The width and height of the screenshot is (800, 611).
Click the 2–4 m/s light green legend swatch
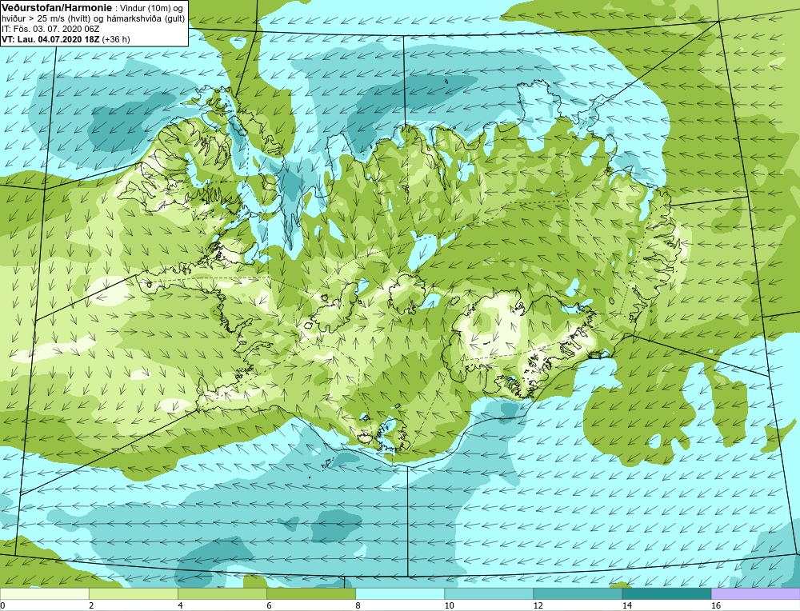[133, 593]
